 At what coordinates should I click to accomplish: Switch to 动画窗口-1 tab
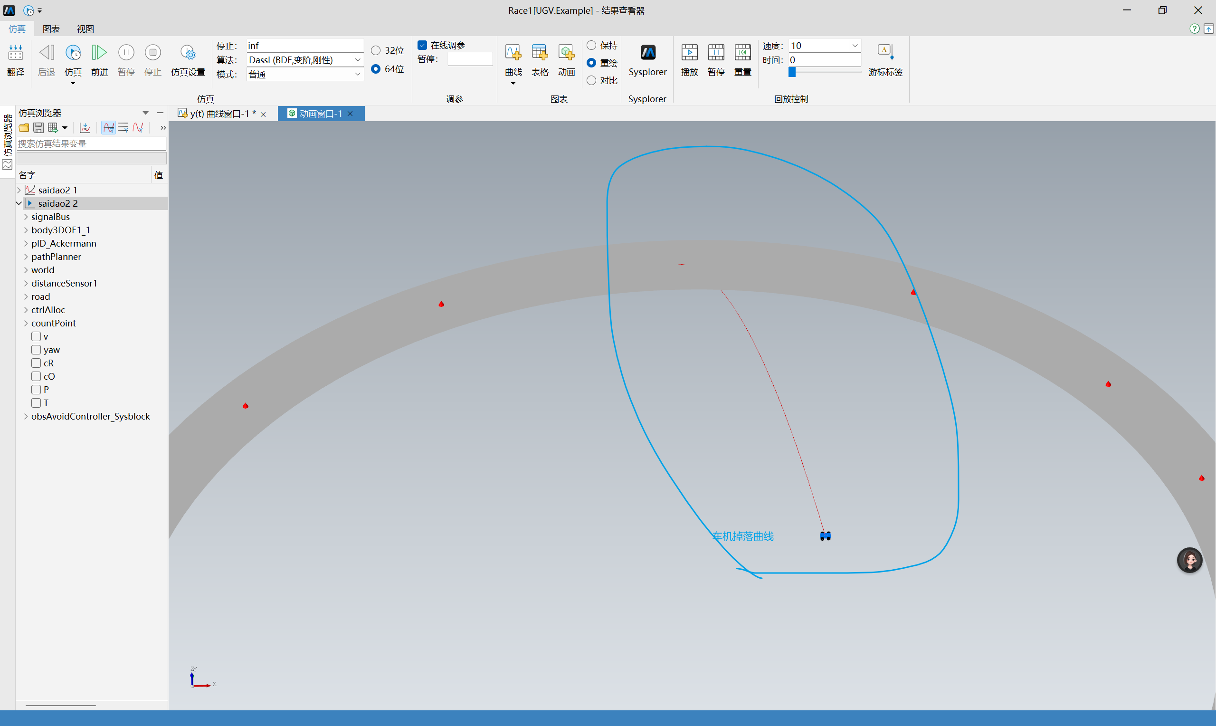[320, 114]
